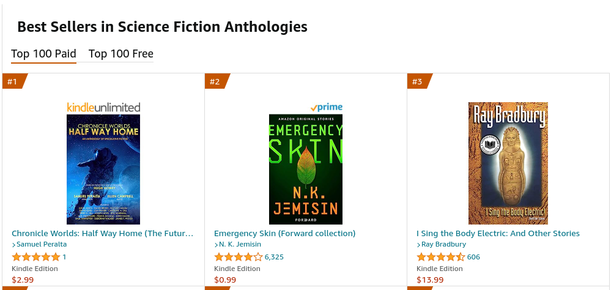611x290 pixels.
Task: Open the Chronicle Worlds: Half Way Home title link
Action: tap(103, 233)
